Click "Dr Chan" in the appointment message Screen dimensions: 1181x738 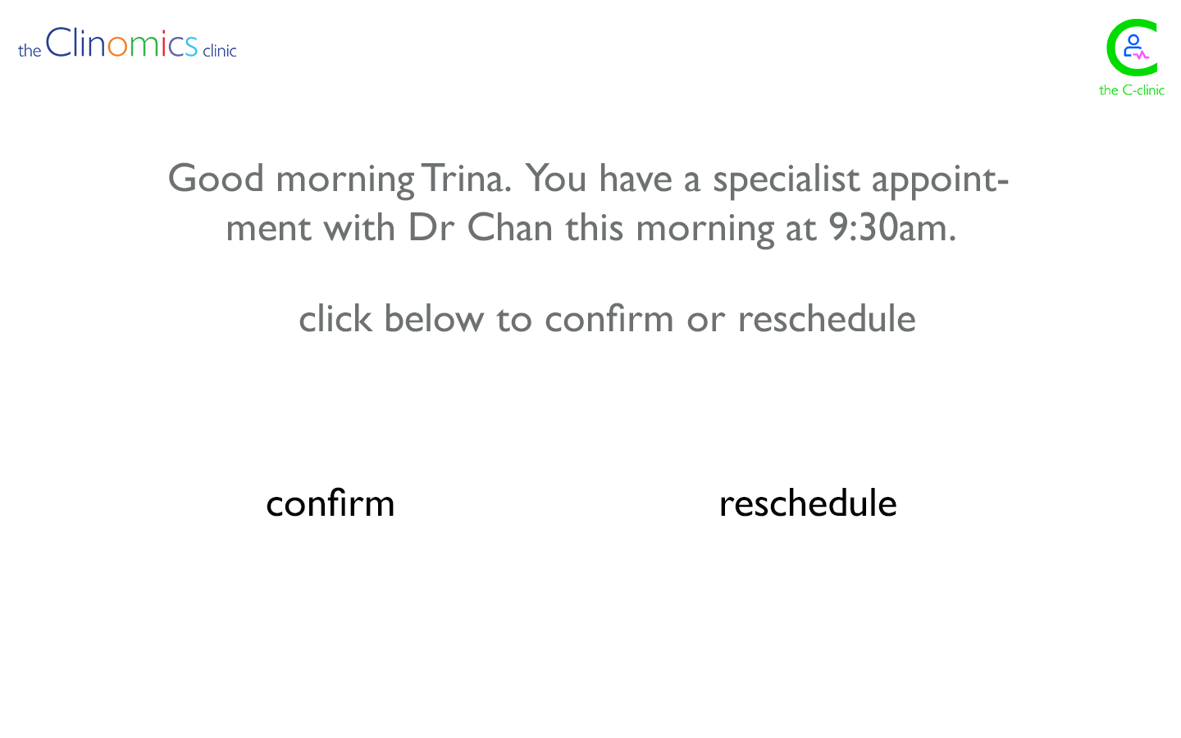point(480,228)
